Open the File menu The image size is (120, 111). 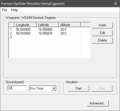click(x=5, y=10)
